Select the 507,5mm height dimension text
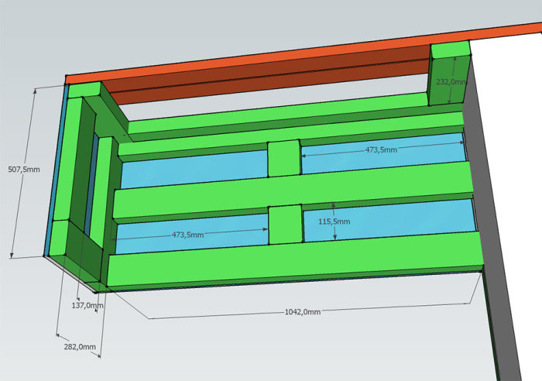This screenshot has width=542, height=381. (24, 170)
